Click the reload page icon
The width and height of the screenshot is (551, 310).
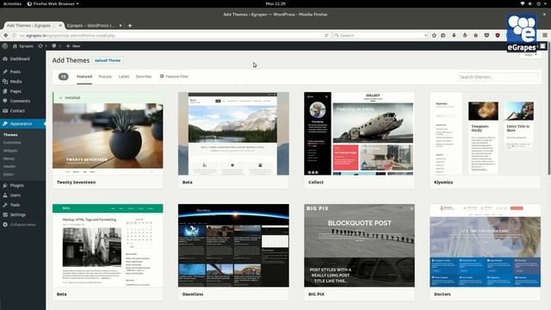tap(326, 35)
